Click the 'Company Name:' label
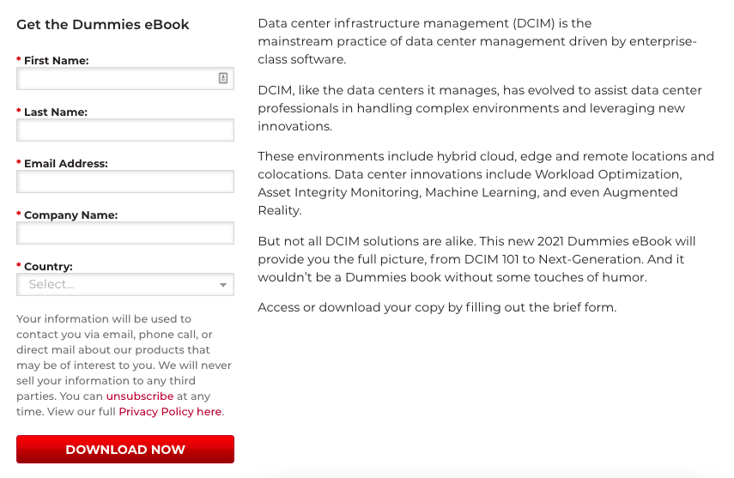This screenshot has height=478, width=734. [x=70, y=215]
